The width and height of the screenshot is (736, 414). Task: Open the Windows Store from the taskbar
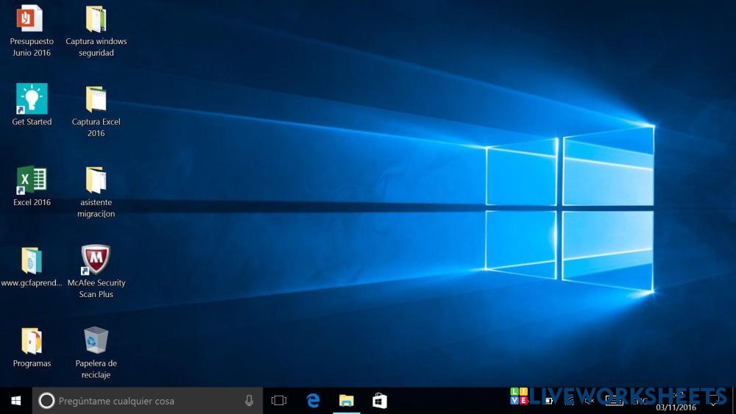click(379, 401)
